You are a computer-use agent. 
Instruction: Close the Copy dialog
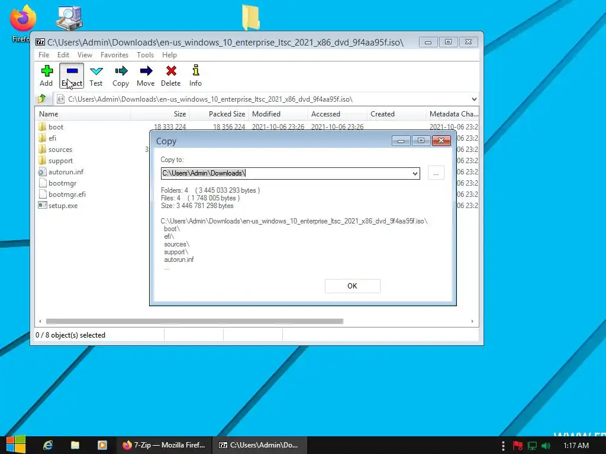[x=441, y=141]
